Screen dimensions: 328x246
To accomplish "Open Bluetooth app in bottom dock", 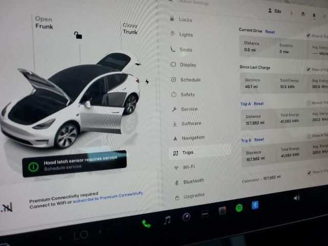I will point(254,205).
